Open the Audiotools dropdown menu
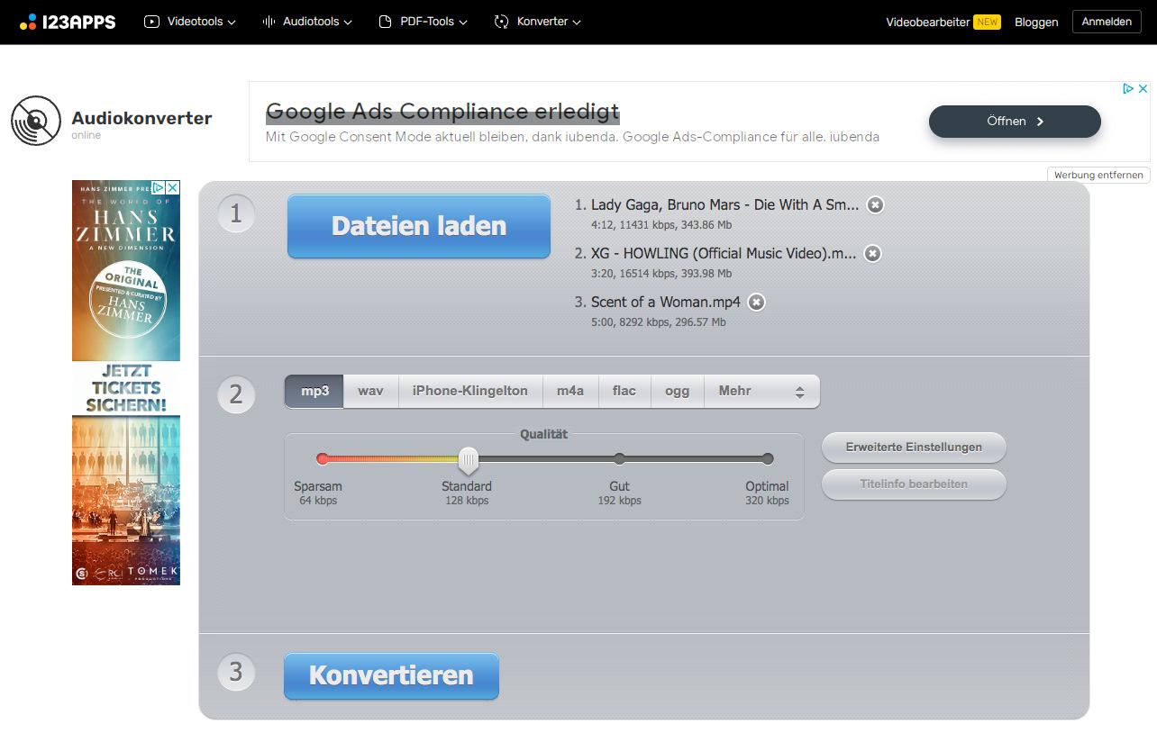Screen dimensions: 1157x733 (x=307, y=22)
